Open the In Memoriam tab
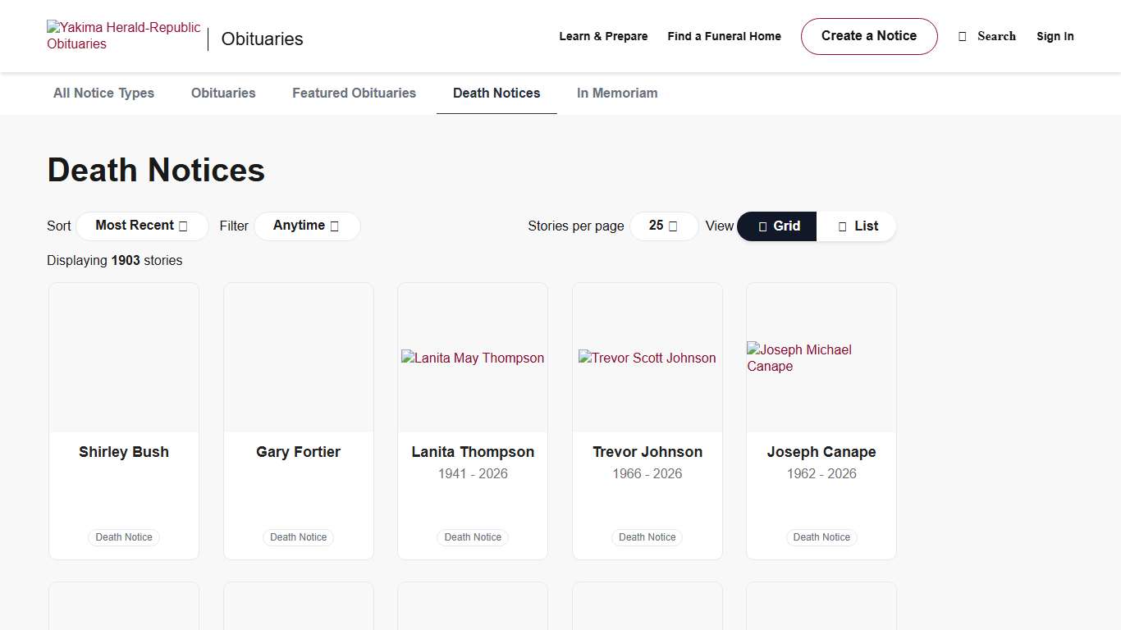This screenshot has width=1121, height=630. pyautogui.click(x=617, y=94)
